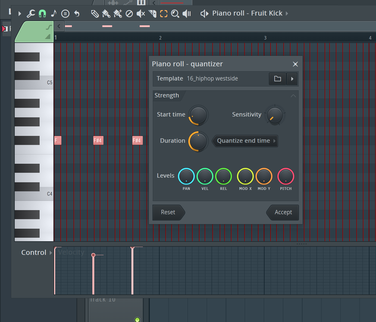The width and height of the screenshot is (376, 322).
Task: Click the second velocity handle in Control lane
Action: coord(93,255)
